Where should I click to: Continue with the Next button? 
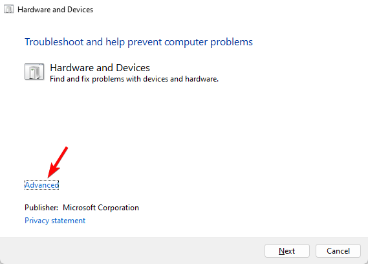(x=287, y=251)
